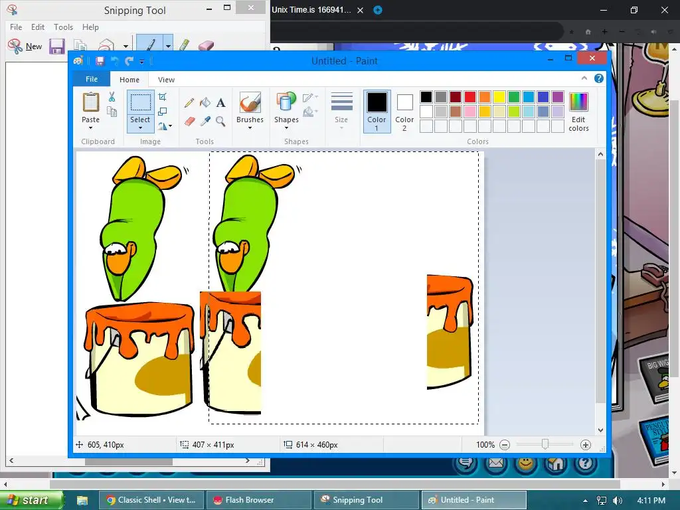Pick the red color swatch
Screen dimensions: 680x510
tap(469, 97)
